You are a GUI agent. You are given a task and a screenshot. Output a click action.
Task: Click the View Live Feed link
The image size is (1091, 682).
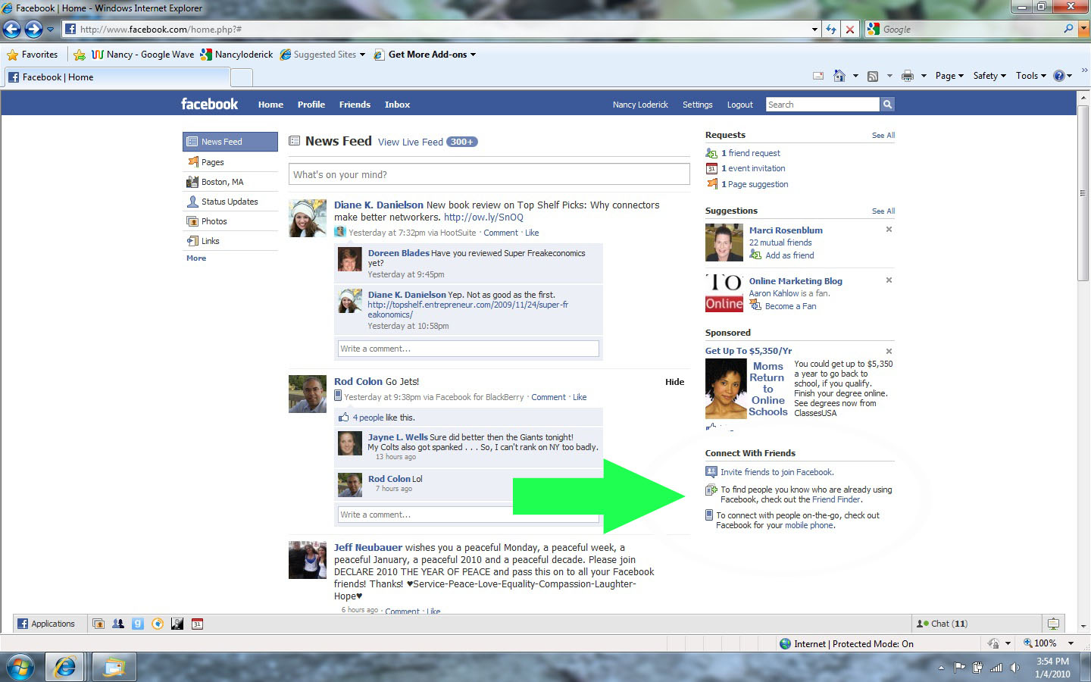coord(410,142)
